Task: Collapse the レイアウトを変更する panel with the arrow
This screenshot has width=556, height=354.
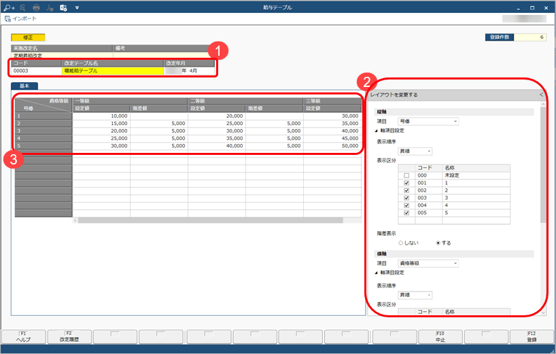Action: pos(540,95)
